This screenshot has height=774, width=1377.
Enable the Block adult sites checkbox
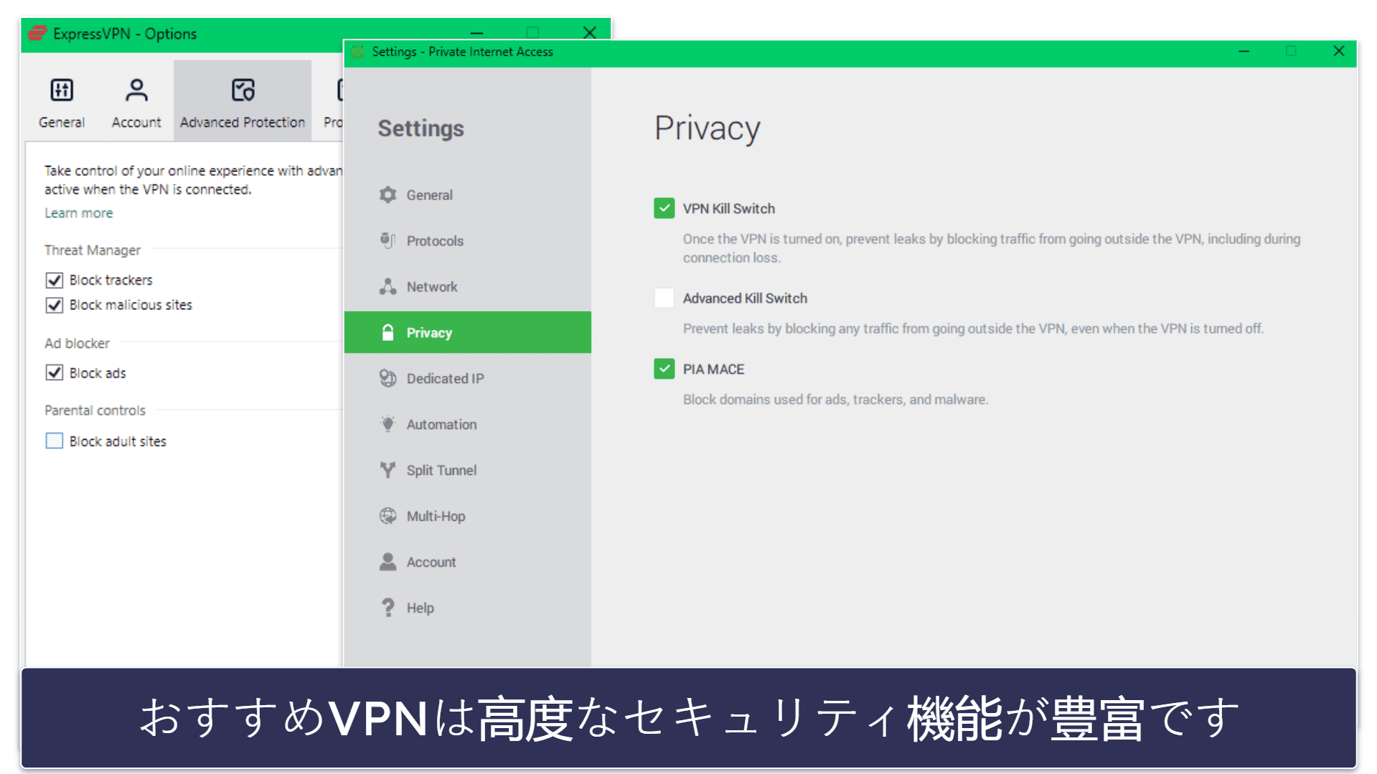(55, 440)
